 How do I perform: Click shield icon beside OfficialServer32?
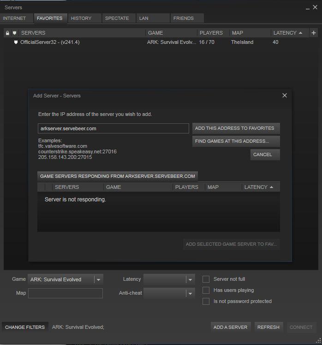(x=16, y=42)
